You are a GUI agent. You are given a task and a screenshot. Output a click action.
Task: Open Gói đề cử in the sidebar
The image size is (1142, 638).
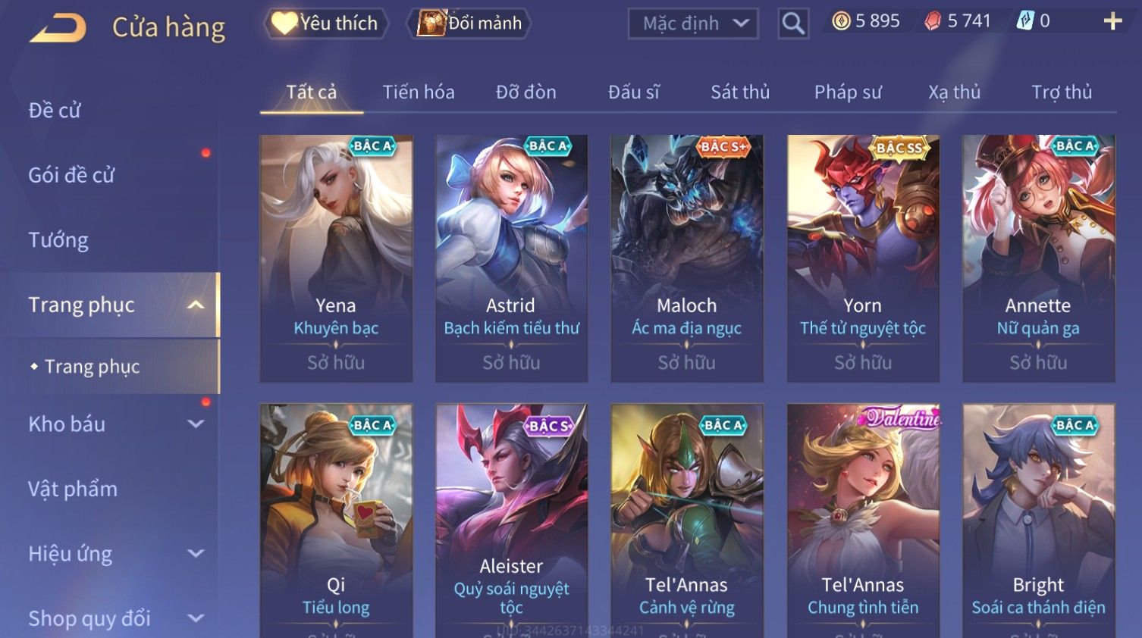pyautogui.click(x=71, y=175)
